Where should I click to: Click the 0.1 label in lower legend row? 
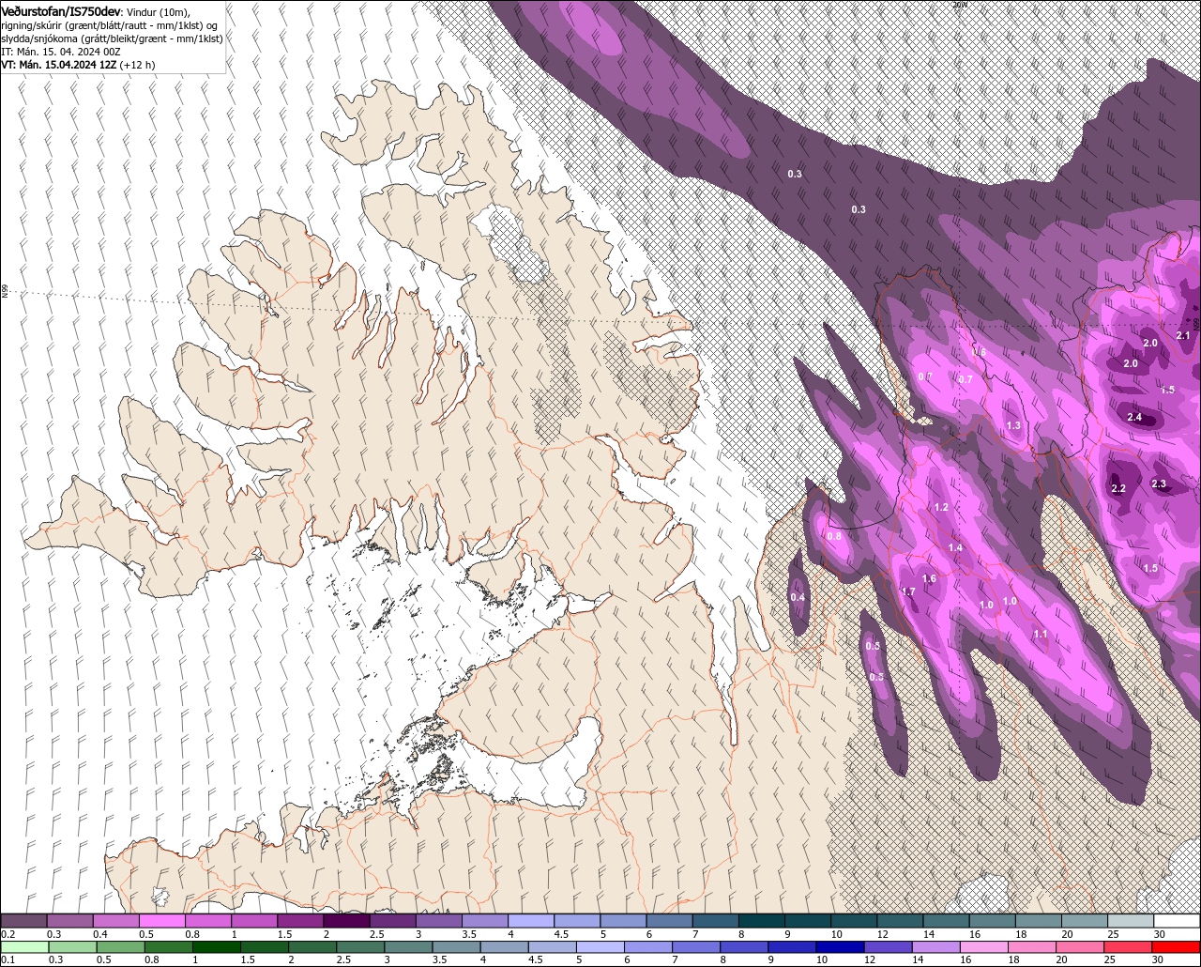click(x=8, y=960)
